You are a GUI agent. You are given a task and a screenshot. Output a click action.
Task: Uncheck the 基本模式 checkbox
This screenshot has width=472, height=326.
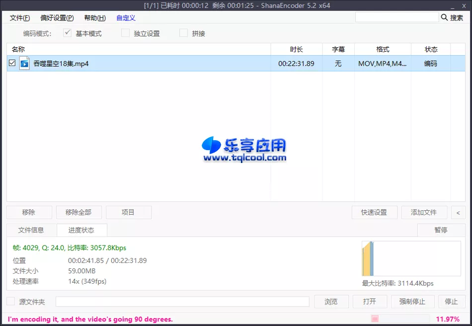(x=68, y=33)
